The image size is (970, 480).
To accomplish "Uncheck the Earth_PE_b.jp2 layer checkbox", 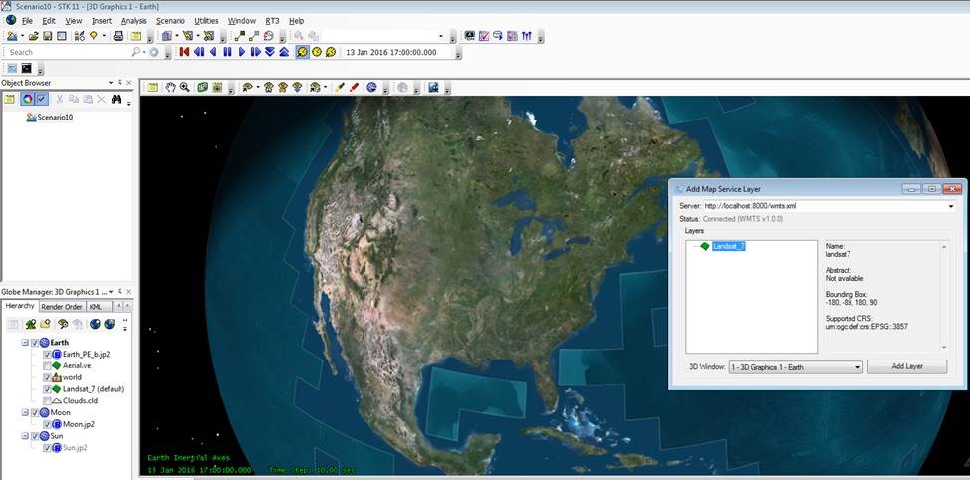I will (x=47, y=355).
